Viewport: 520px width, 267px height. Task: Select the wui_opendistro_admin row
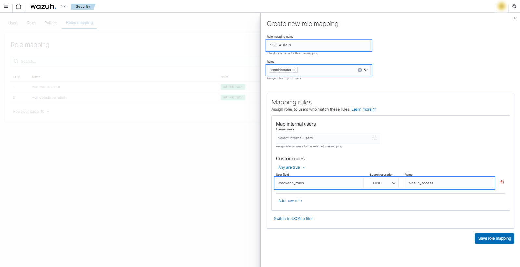click(x=135, y=97)
